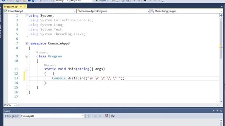Click the split editor icon above the scrollbar
Viewport: 225px width, 126px height.
point(221,15)
